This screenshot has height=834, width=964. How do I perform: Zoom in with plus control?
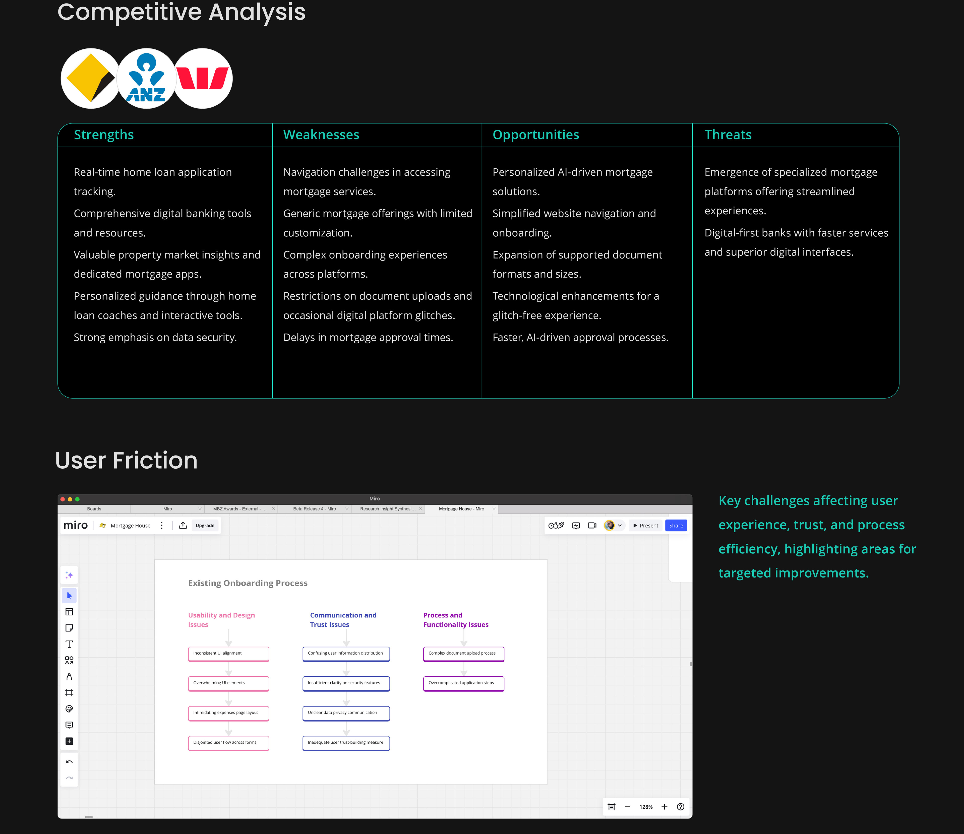(x=664, y=807)
